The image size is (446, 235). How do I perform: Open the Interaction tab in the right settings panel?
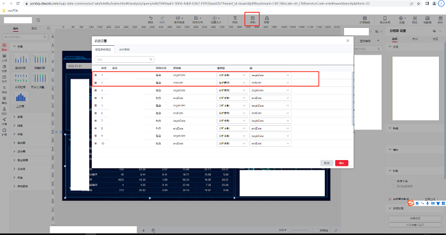tap(435, 39)
